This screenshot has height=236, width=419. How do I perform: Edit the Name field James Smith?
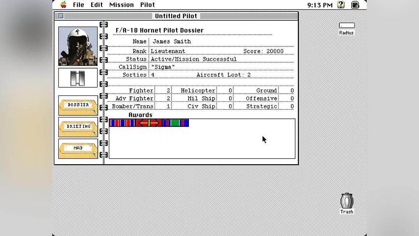pos(171,41)
